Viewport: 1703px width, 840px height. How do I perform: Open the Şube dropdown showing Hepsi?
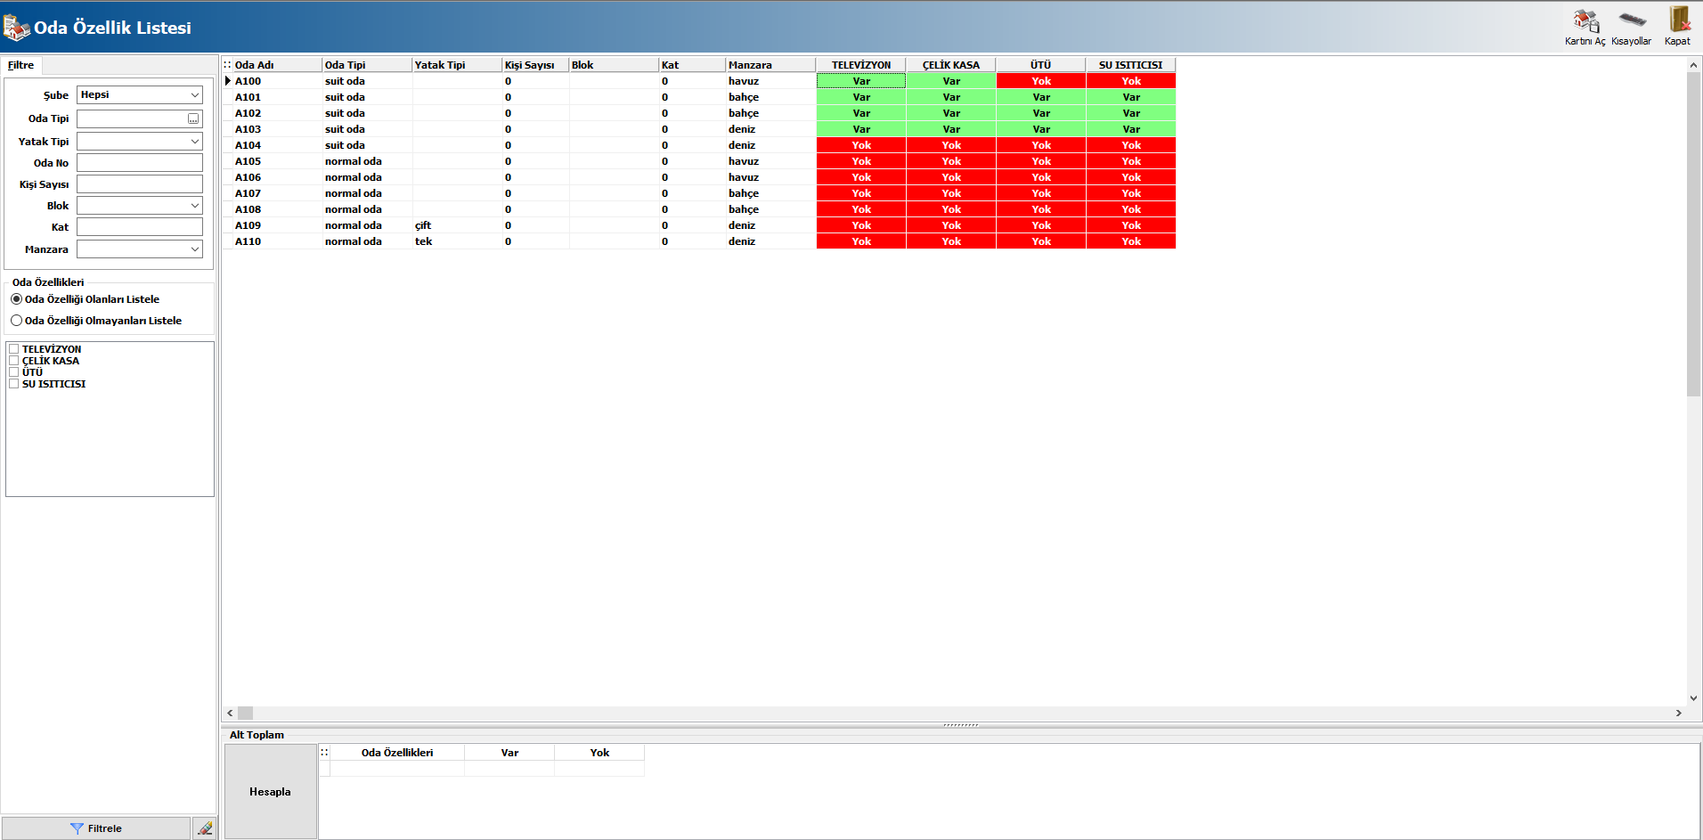point(140,95)
